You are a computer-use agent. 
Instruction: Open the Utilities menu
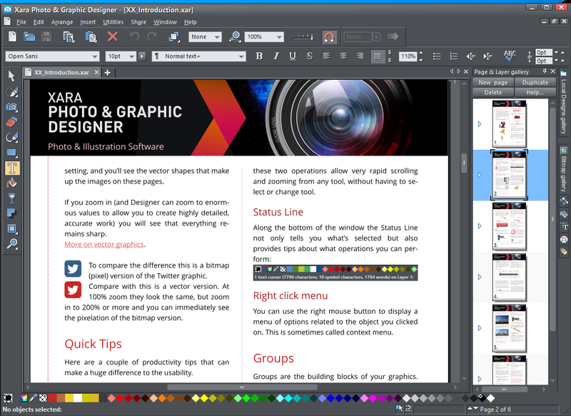(x=114, y=22)
